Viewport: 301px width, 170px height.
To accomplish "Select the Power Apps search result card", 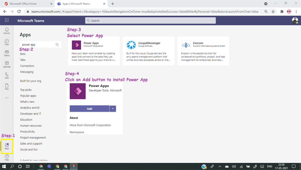I will pyautogui.click(x=94, y=51).
